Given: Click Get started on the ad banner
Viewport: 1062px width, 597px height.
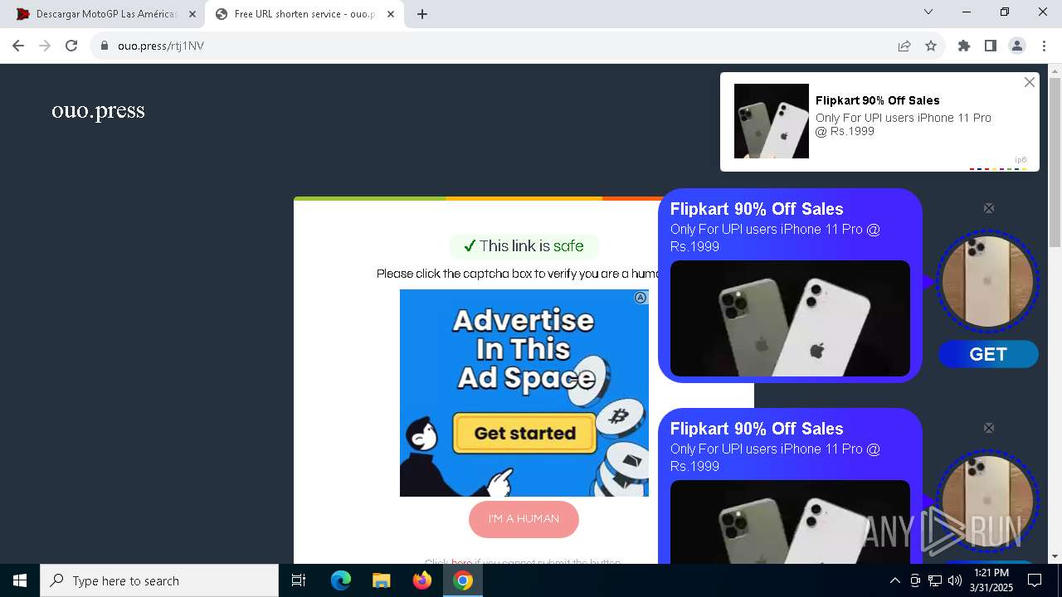Looking at the screenshot, I should pos(524,433).
